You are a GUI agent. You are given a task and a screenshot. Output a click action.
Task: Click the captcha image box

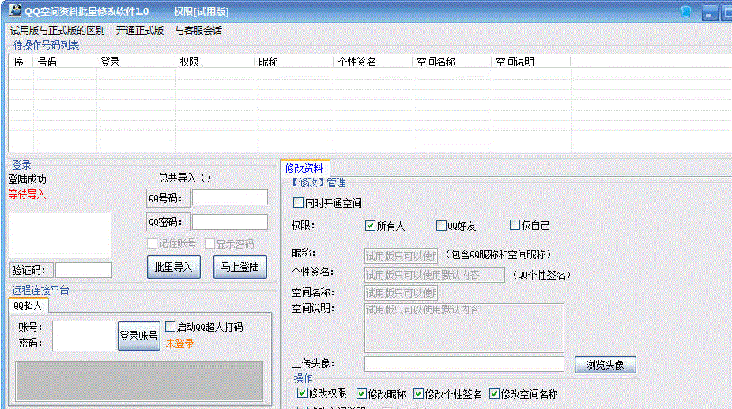click(60, 236)
